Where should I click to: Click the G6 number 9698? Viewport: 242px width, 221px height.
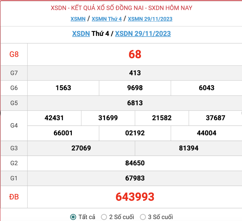click(x=135, y=88)
